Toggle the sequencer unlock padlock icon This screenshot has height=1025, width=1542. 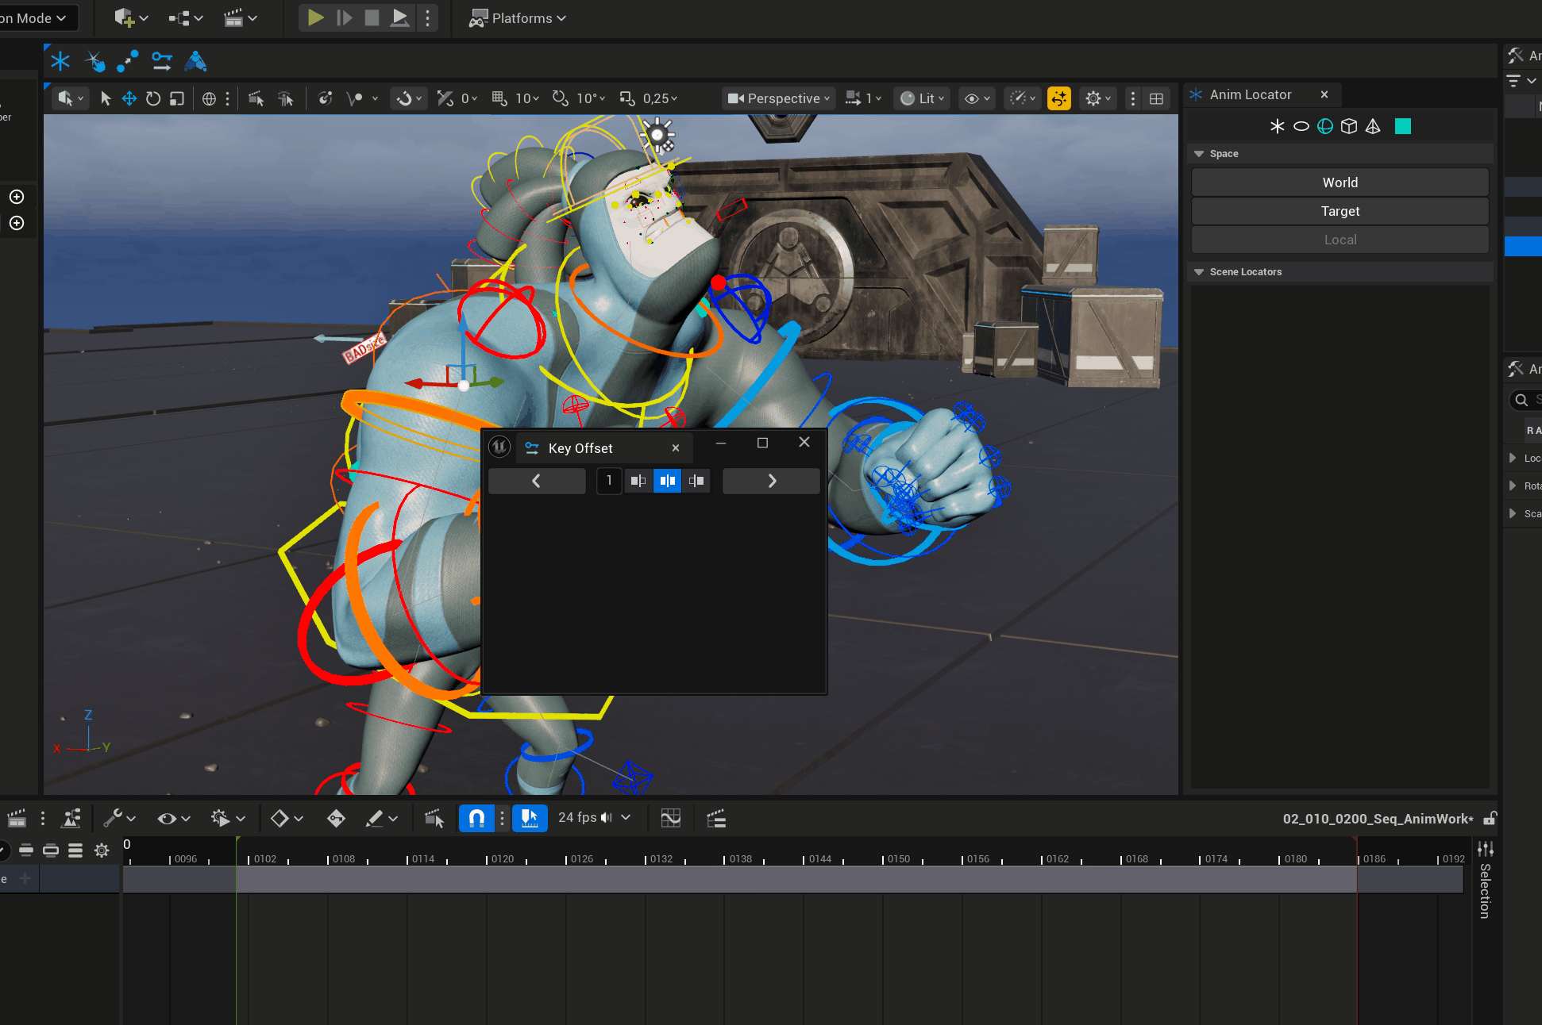pos(1490,818)
